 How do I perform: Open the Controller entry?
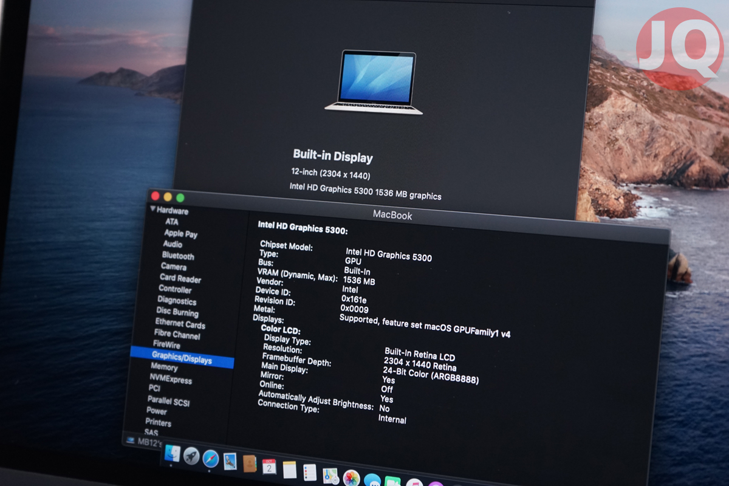(x=175, y=289)
